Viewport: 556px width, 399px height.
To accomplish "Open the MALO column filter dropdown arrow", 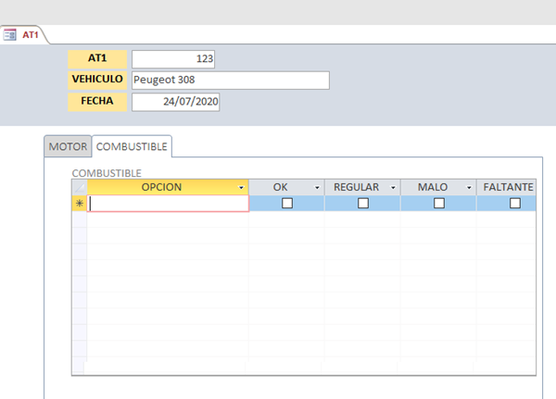I will coord(469,187).
